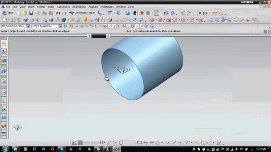
Task: Toggle the Point on Curve snap option
Action: click(141, 26)
